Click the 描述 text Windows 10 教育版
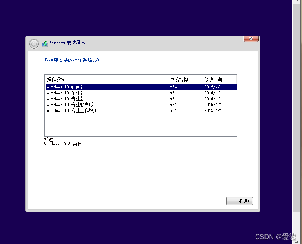Image resolution: width=302 pixels, height=244 pixels. 63,144
